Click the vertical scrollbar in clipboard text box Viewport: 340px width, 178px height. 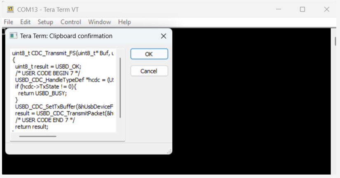tap(120, 88)
